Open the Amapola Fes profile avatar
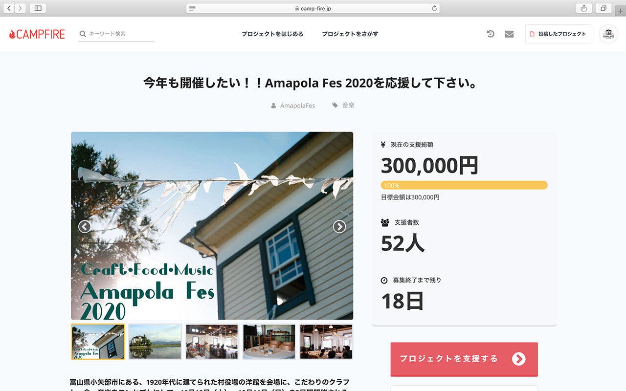This screenshot has height=391, width=626. click(x=608, y=34)
